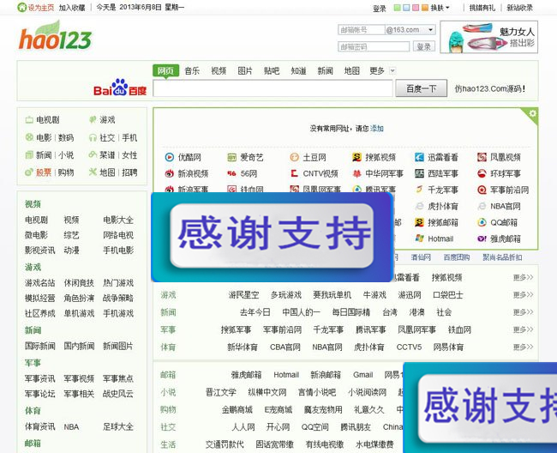Switch to the 音乐 search tab
The height and width of the screenshot is (453, 557).
(192, 70)
